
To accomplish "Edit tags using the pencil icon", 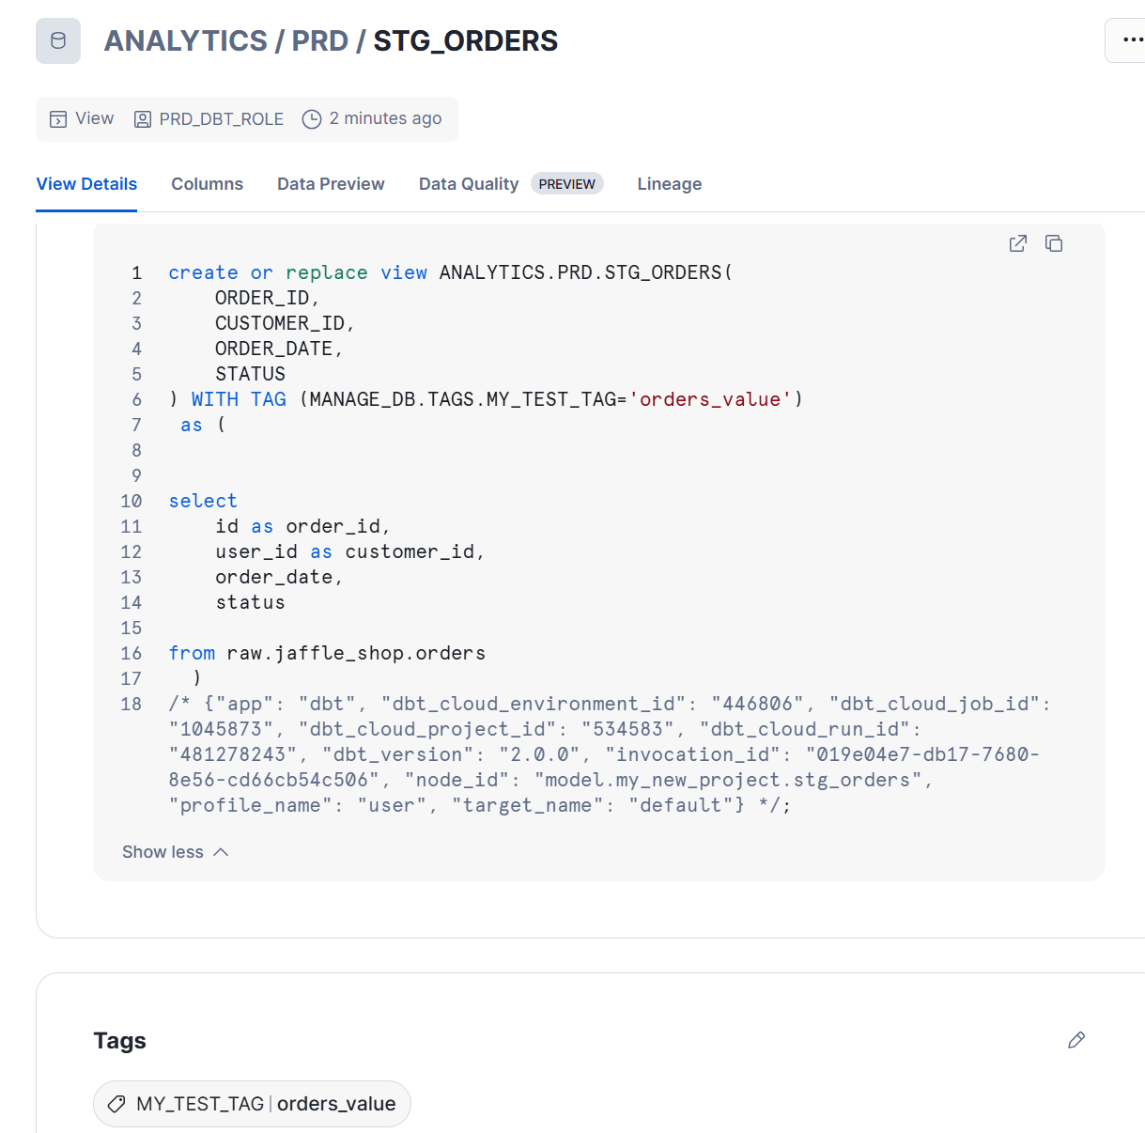I will 1076,1040.
